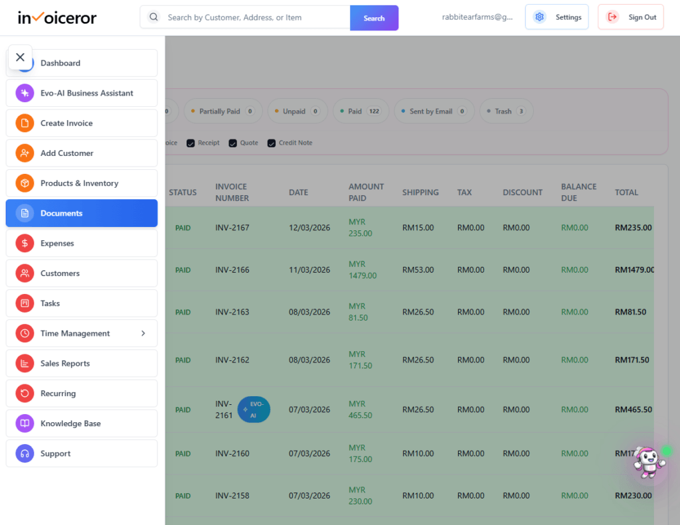
Task: Disable the Quote checkbox
Action: point(232,143)
